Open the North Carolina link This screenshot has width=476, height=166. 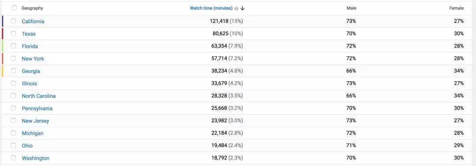[x=38, y=96]
